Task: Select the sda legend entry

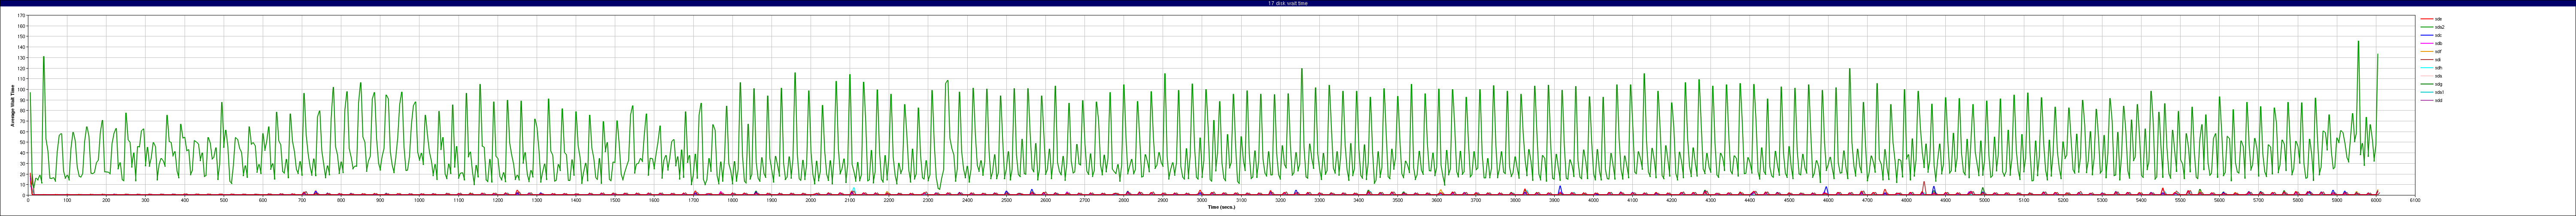Action: (2430, 76)
